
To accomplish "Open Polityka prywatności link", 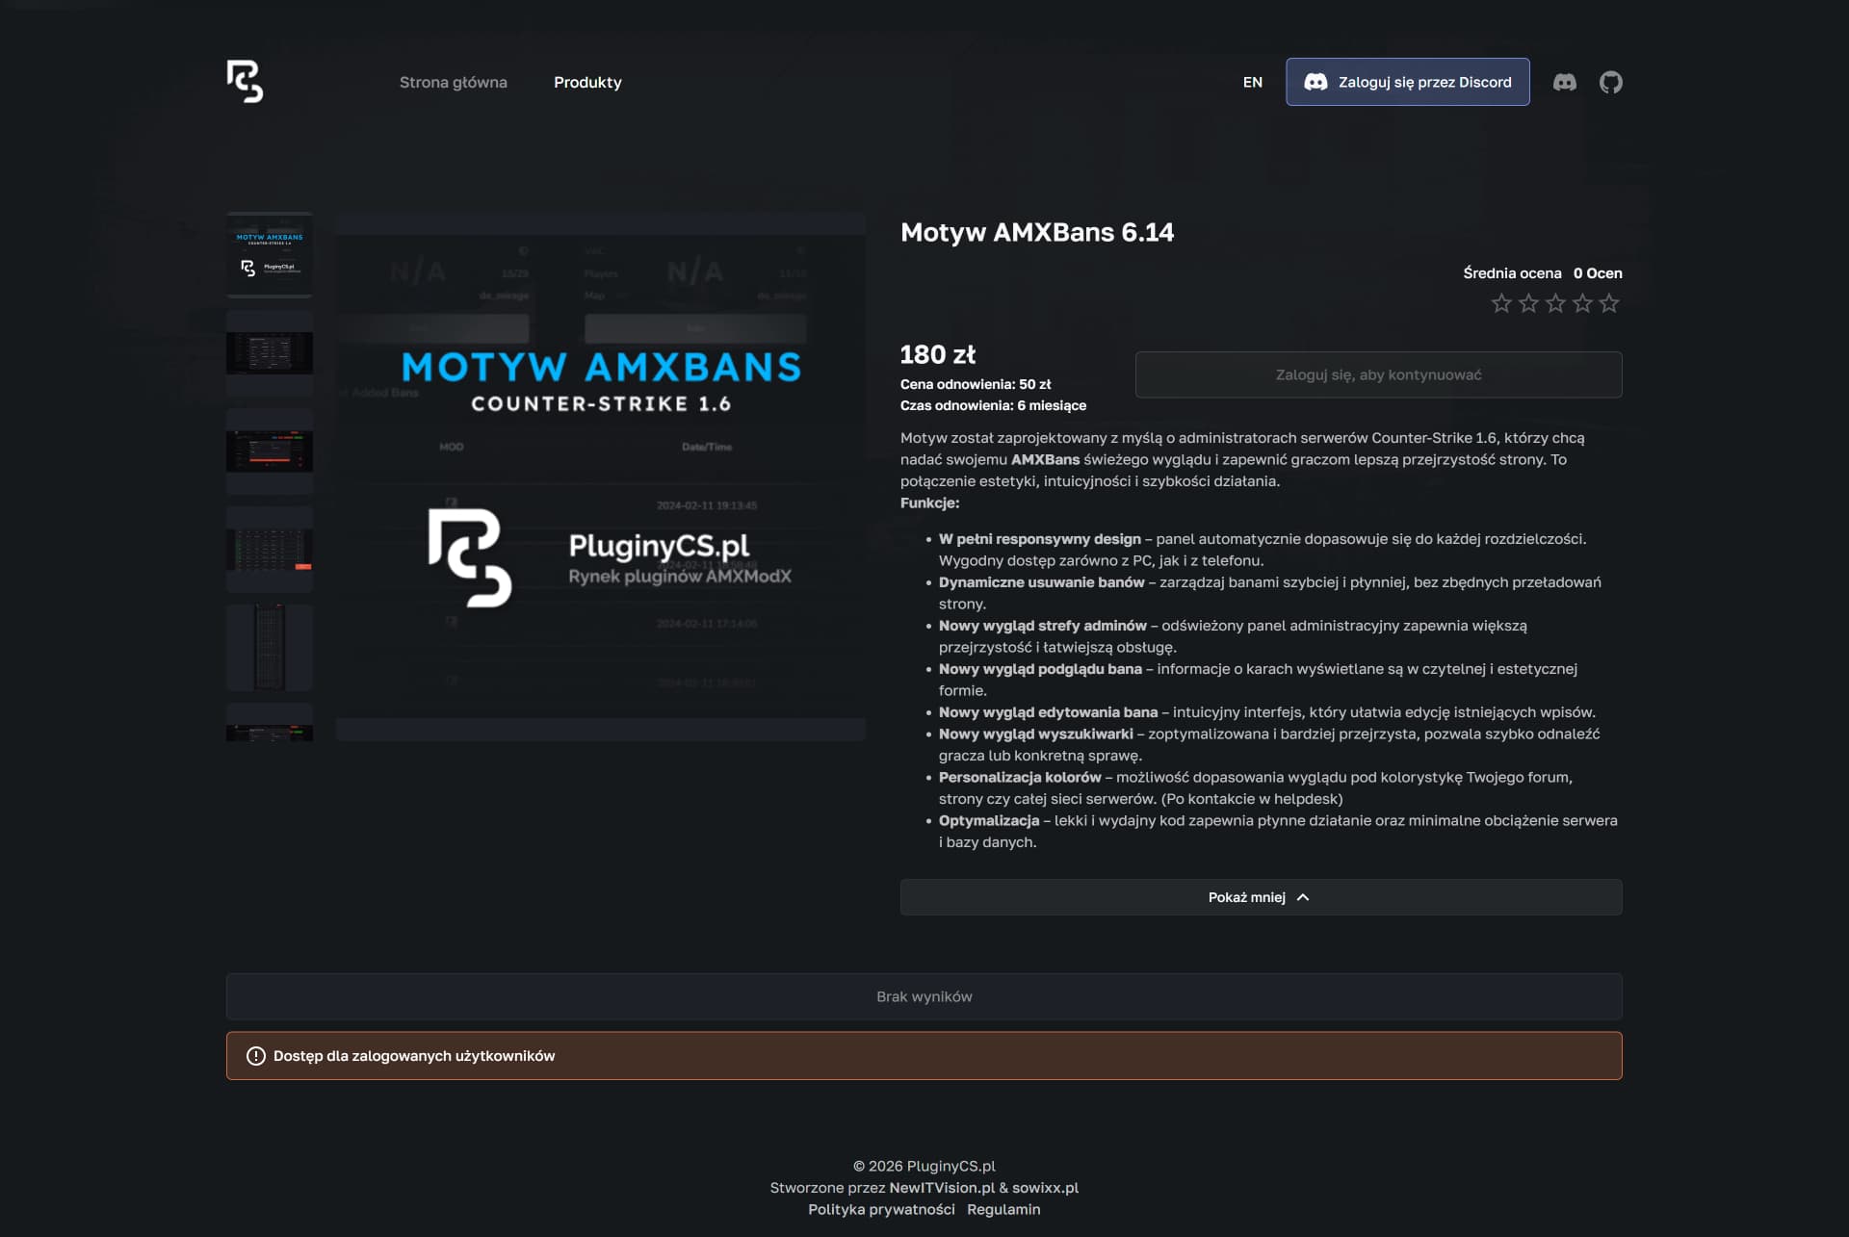I will tap(881, 1210).
